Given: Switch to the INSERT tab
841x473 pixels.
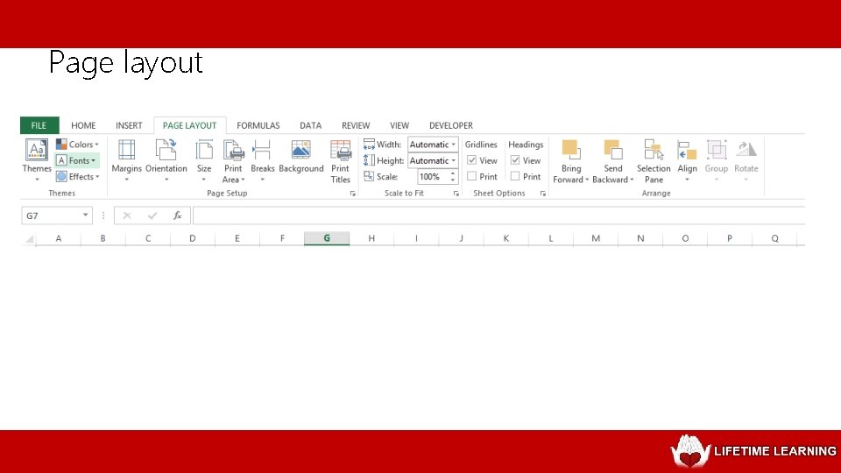Looking at the screenshot, I should pos(129,125).
